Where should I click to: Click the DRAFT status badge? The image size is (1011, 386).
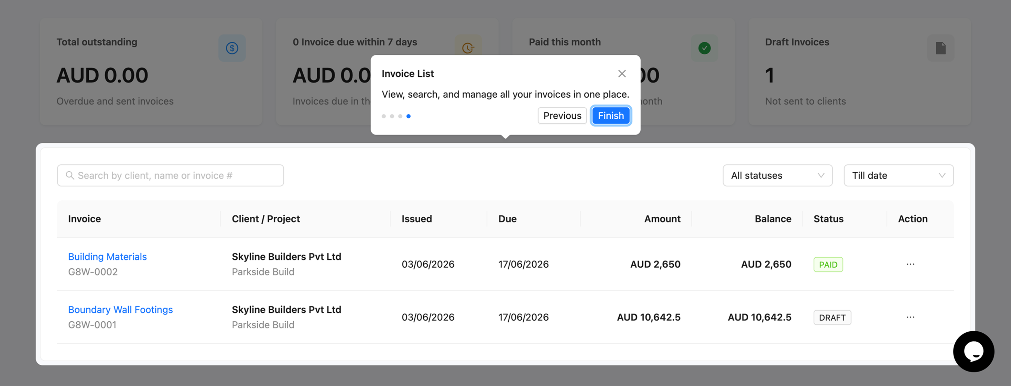(832, 317)
